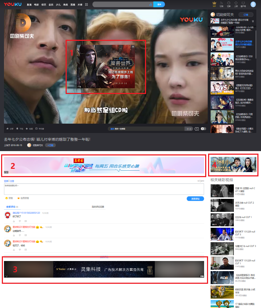Screen dimensions: 261x308
Task: Switch to the 我的评论消息 tab
Action: click(x=98, y=207)
